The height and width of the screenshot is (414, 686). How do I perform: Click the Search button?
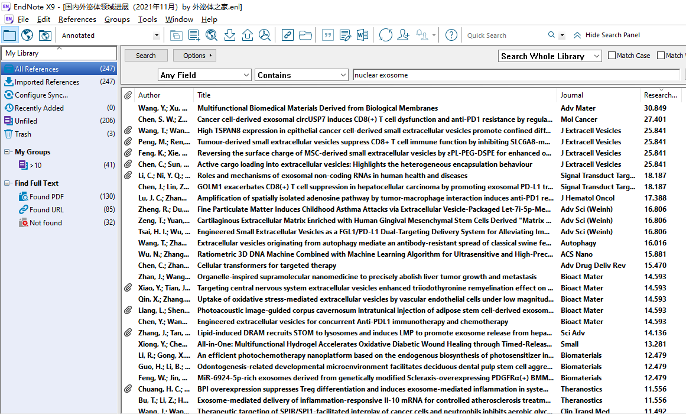pyautogui.click(x=146, y=56)
